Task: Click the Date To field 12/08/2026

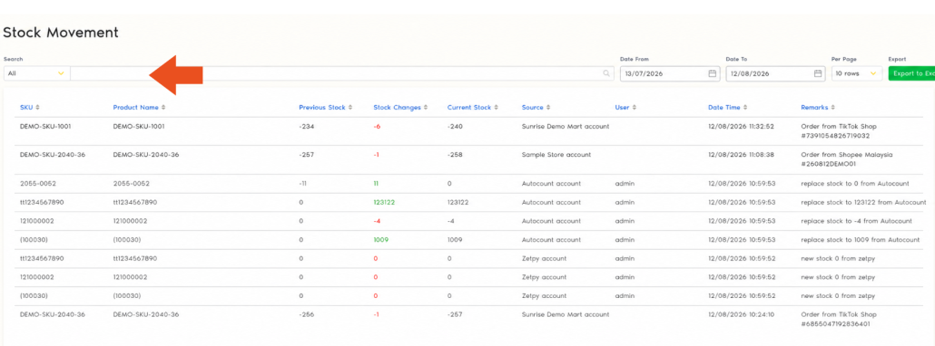Action: coord(775,73)
